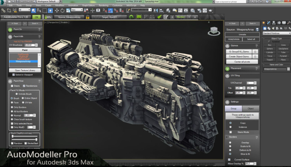Image resolution: width=291 pixels, height=167 pixels.
Task: Click the Bind to Space Warp icon
Action: pyautogui.click(x=15, y=11)
